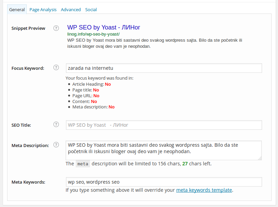Click the linog.info/wp-seo-by-yoast/ snippet URL
The image size is (278, 207).
tap(93, 34)
